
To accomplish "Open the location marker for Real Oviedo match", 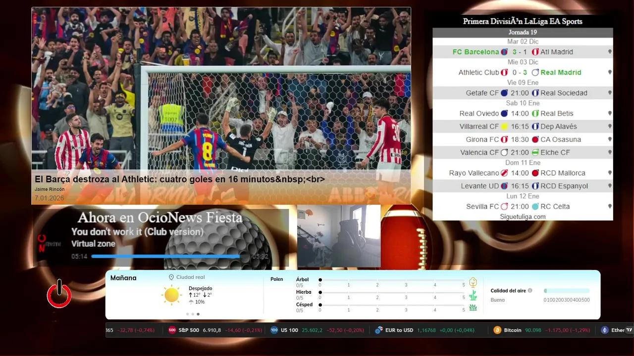I will click(x=610, y=113).
